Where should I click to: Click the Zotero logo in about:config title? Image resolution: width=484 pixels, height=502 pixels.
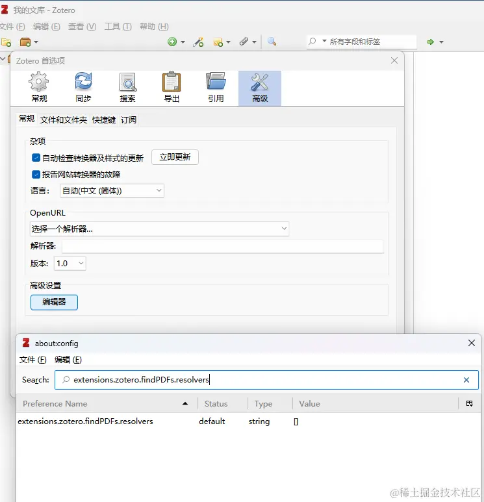pyautogui.click(x=26, y=343)
